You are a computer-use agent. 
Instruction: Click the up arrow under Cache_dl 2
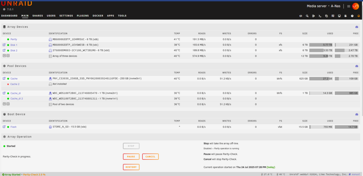pyautogui.click(x=8, y=104)
